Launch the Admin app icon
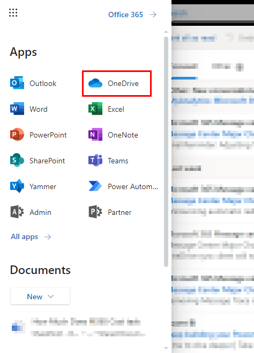Screen dimensions: 254x353 pyautogui.click(x=17, y=212)
